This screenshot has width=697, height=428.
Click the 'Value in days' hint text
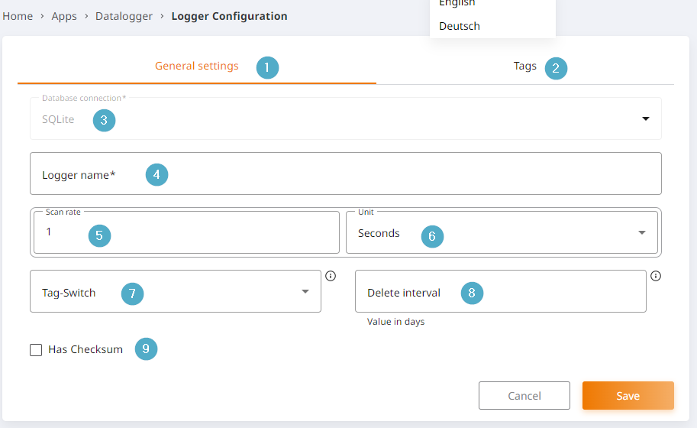(x=395, y=322)
